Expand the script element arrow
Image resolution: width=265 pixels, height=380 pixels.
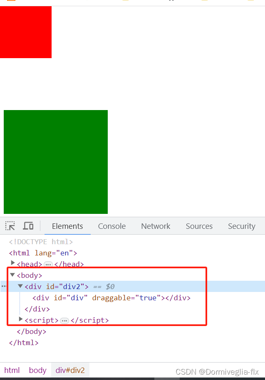[21, 319]
